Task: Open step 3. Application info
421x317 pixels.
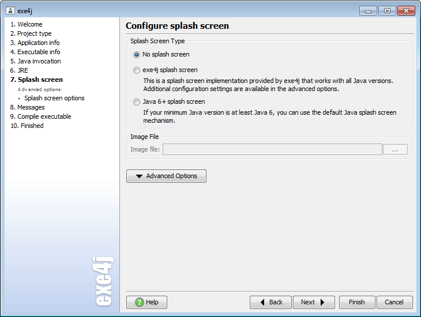Action: point(35,43)
